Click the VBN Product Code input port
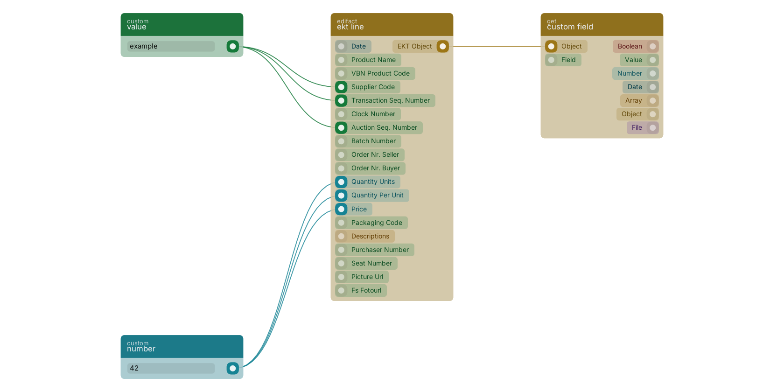784x392 pixels. (x=341, y=73)
